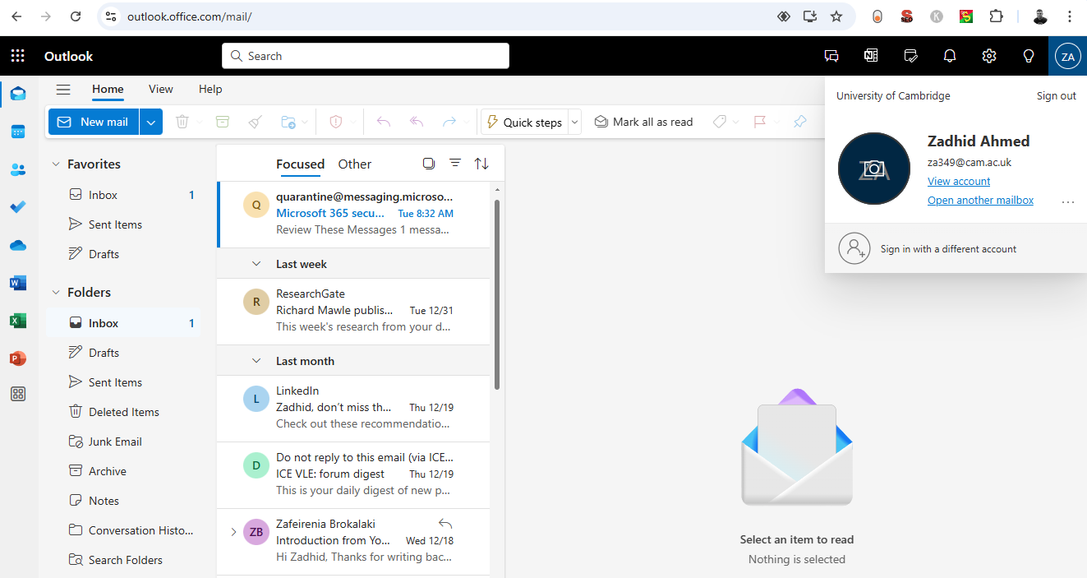Open OneDrive from the left rail
Screen dimensions: 1087x578
[x=17, y=244]
